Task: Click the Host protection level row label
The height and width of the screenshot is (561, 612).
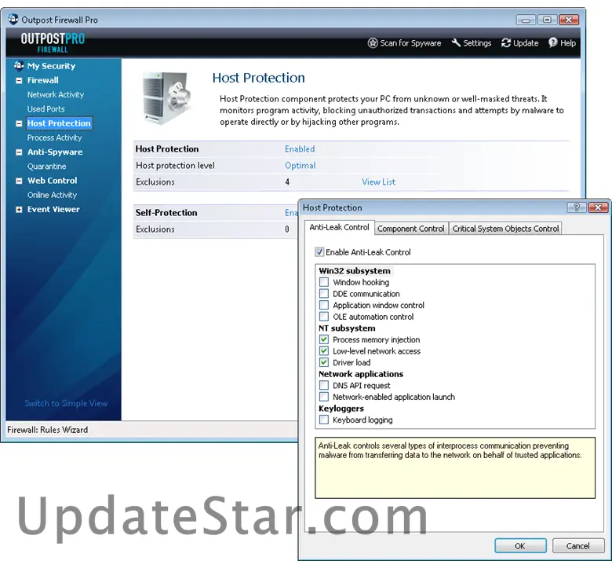Action: point(175,165)
